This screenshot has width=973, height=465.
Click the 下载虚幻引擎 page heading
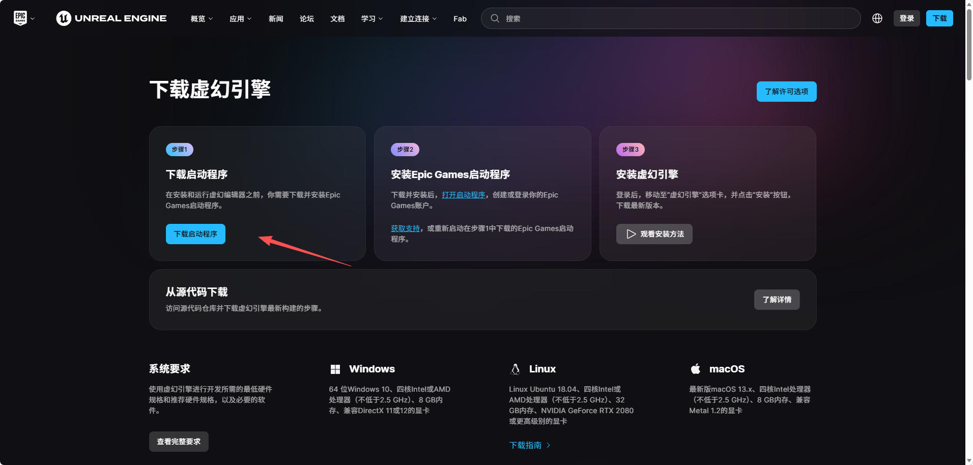[210, 90]
